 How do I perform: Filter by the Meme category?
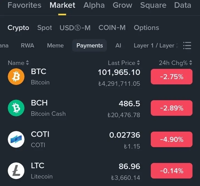tap(55, 46)
